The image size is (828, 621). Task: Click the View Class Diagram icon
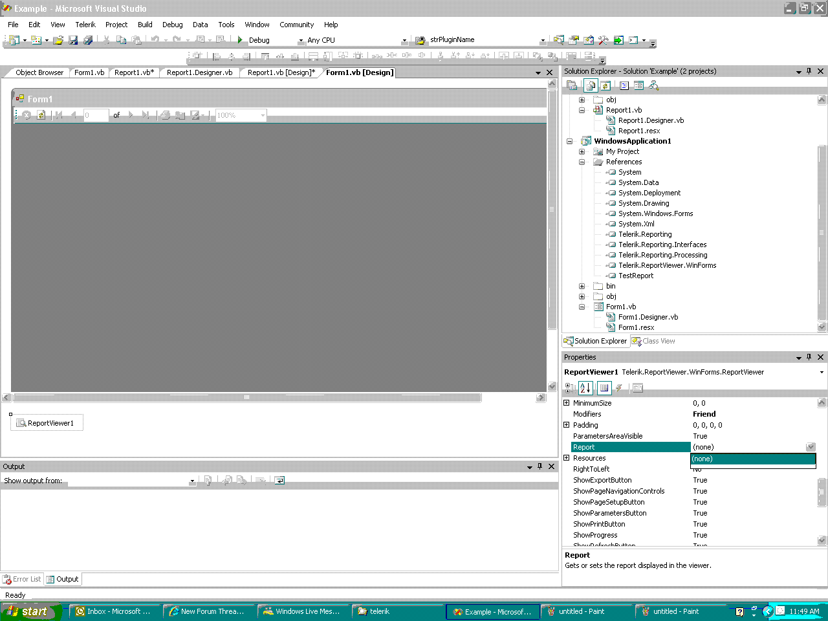(x=653, y=85)
